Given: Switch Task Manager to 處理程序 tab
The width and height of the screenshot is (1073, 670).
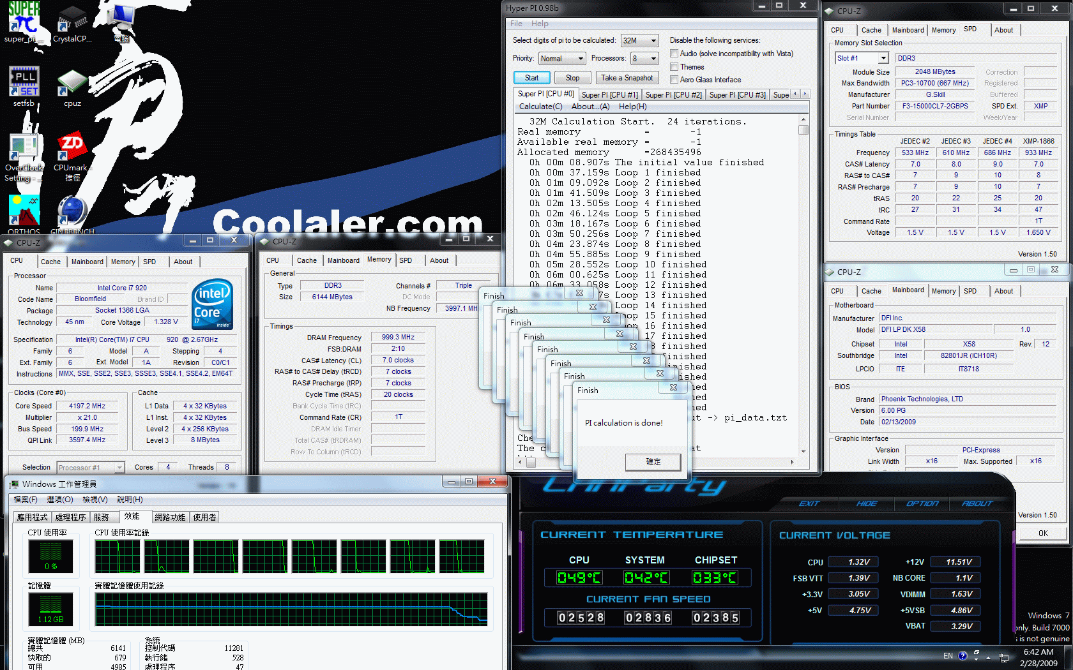Looking at the screenshot, I should (x=70, y=517).
